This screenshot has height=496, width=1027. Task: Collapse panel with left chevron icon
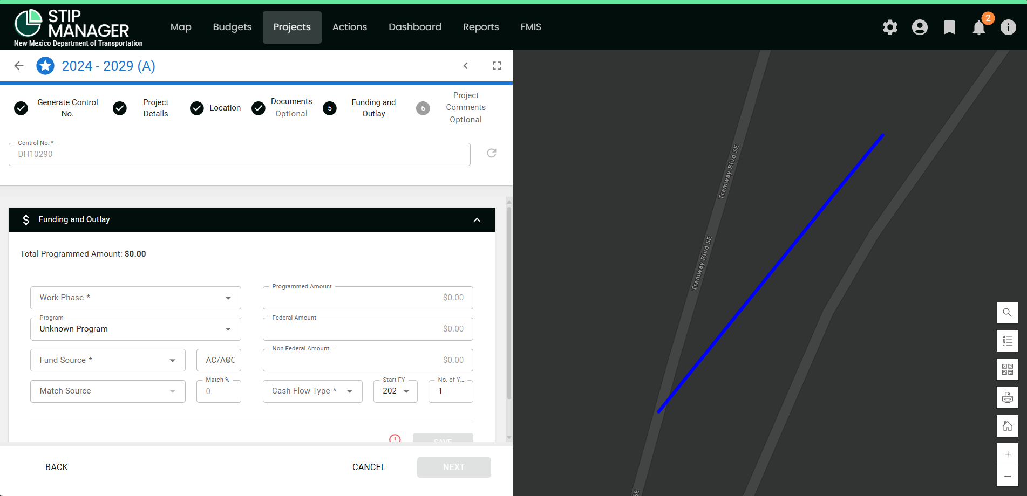[x=466, y=66]
